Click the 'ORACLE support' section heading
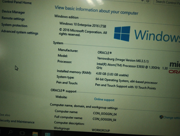This screenshot has width=180, height=136. [63, 91]
